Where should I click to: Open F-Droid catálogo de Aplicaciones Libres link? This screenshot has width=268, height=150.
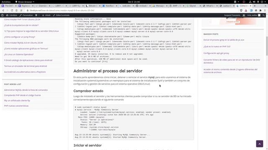tap(28, 60)
